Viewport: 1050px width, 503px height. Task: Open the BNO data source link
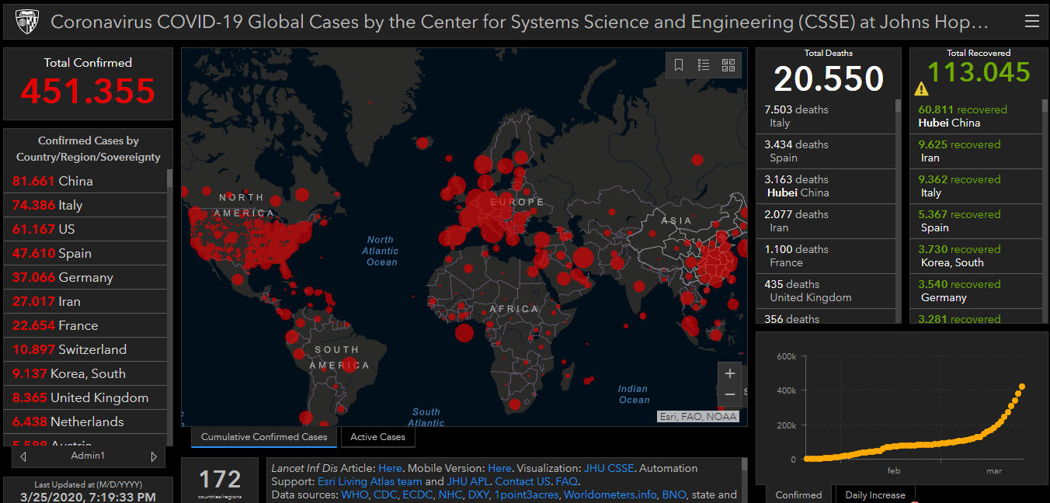point(676,494)
